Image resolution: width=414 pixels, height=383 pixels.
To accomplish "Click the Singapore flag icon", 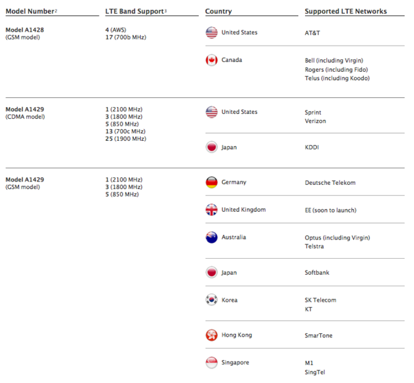I will 212,363.
